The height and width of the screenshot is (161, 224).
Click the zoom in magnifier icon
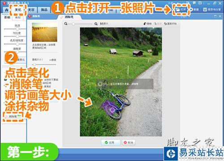96,24
